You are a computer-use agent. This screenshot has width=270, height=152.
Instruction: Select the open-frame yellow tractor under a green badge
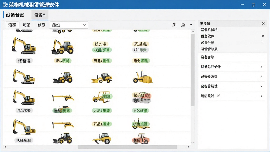pos(102,97)
